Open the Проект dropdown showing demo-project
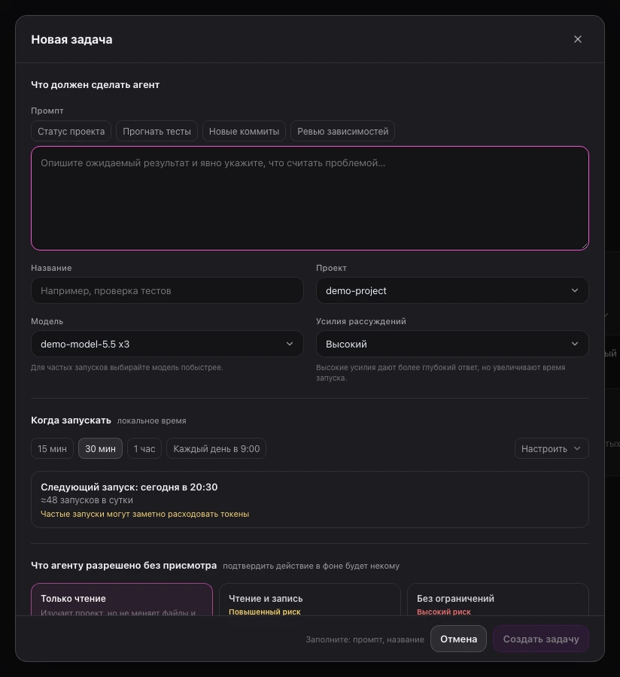The width and height of the screenshot is (620, 677). click(x=452, y=290)
